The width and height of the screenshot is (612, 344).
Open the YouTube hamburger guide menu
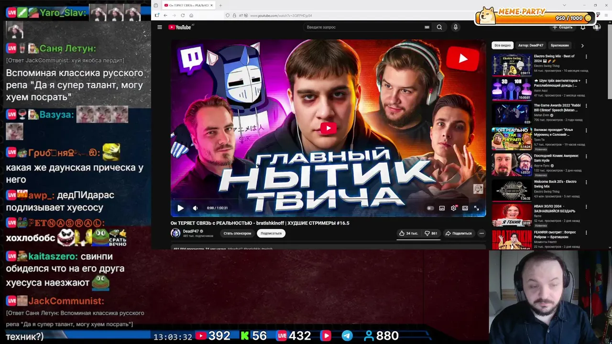pyautogui.click(x=160, y=27)
